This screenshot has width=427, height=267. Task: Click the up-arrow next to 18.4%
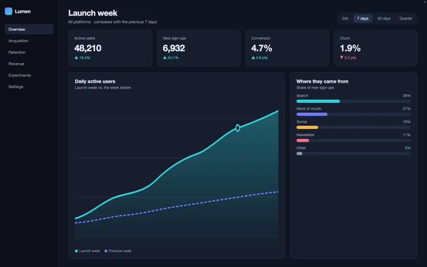click(76, 57)
